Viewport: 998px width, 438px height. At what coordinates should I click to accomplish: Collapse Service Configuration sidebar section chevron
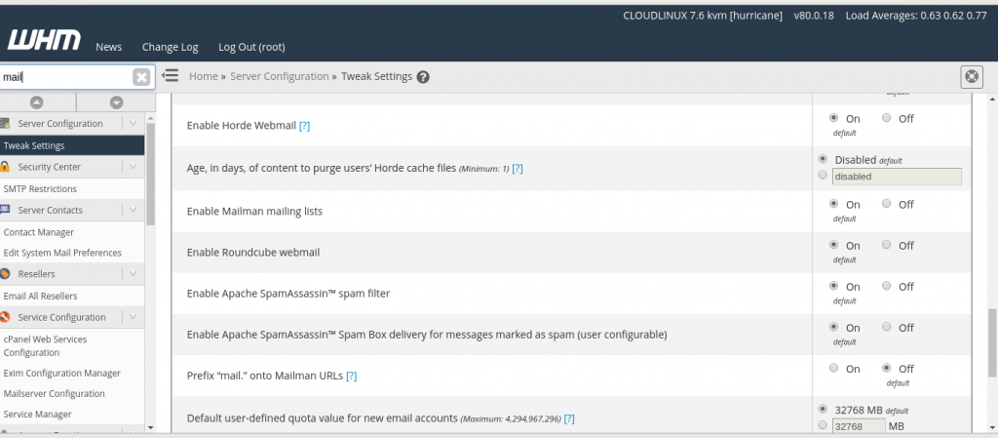[x=133, y=316]
